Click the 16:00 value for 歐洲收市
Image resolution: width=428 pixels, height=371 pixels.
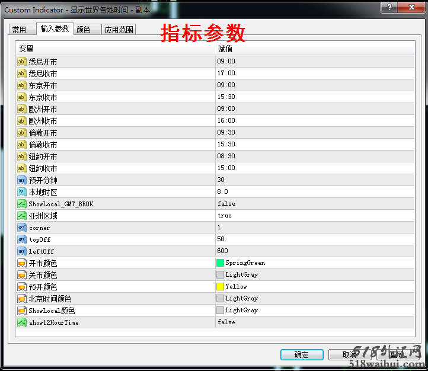(x=226, y=120)
